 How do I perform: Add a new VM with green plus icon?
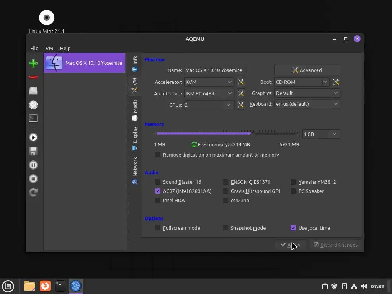point(33,64)
